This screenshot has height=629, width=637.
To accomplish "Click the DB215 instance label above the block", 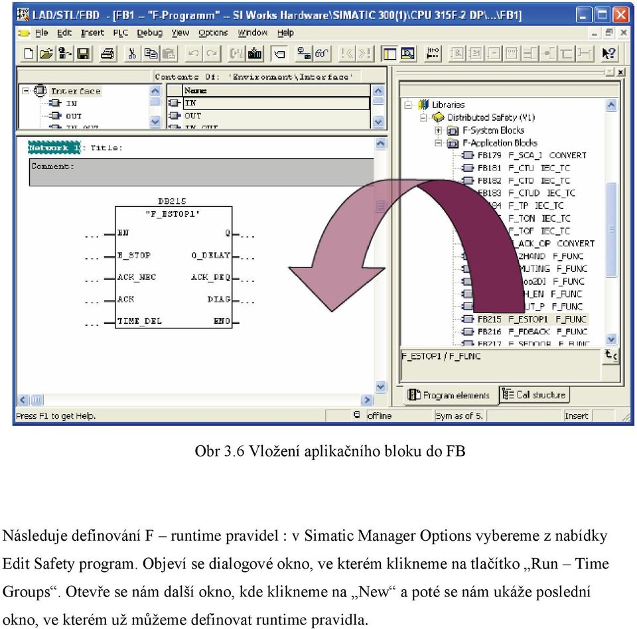I will (172, 201).
